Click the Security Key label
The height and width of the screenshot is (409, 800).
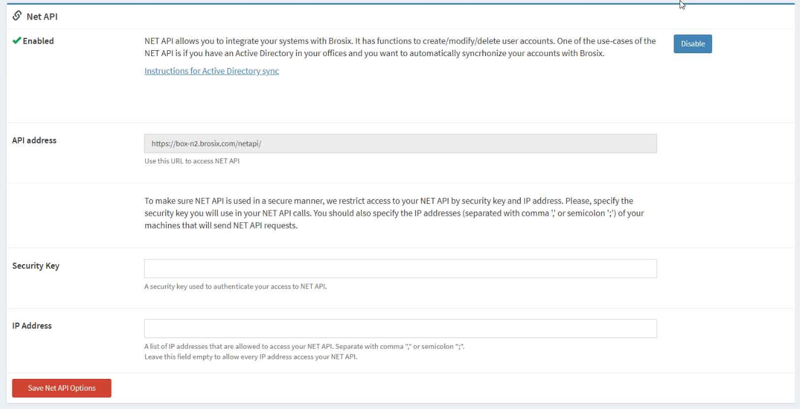pos(35,265)
